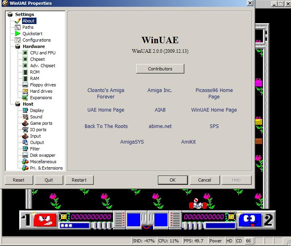
Task: Click the Expansions board icon
Action: (x=25, y=98)
